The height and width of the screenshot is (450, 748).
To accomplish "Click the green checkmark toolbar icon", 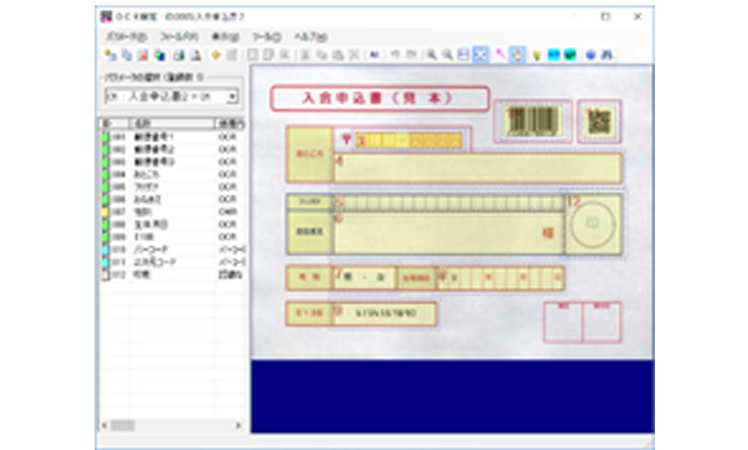I will (570, 55).
